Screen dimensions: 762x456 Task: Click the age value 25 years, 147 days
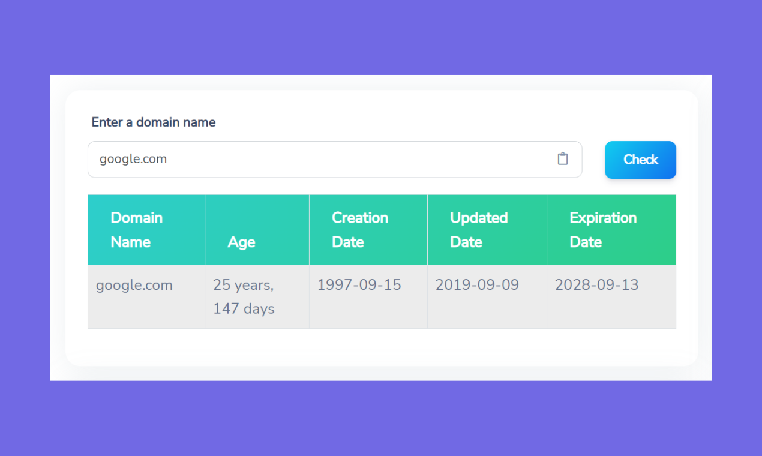(x=243, y=296)
